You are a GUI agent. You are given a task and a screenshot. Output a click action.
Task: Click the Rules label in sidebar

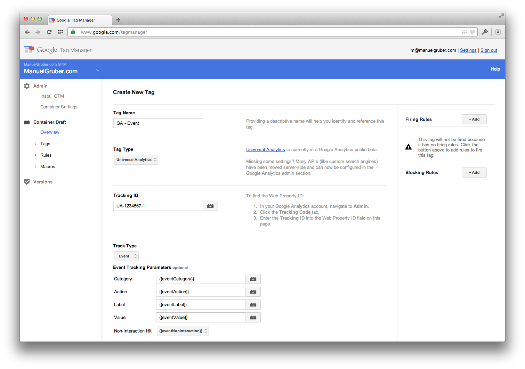[x=46, y=155]
